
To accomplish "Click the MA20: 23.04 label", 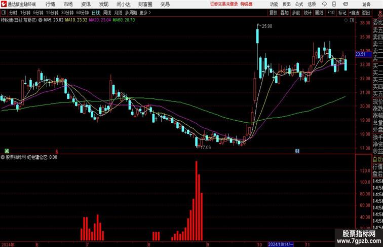I will pyautogui.click(x=100, y=20).
